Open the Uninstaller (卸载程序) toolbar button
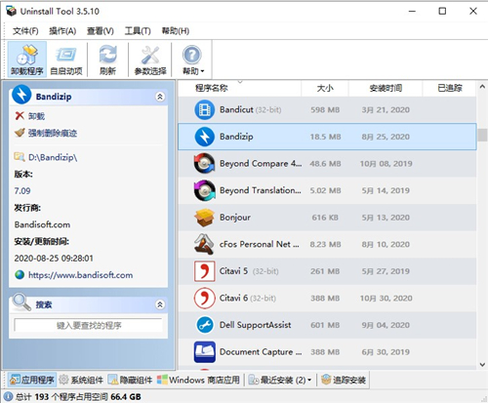The width and height of the screenshot is (488, 403). pos(27,60)
